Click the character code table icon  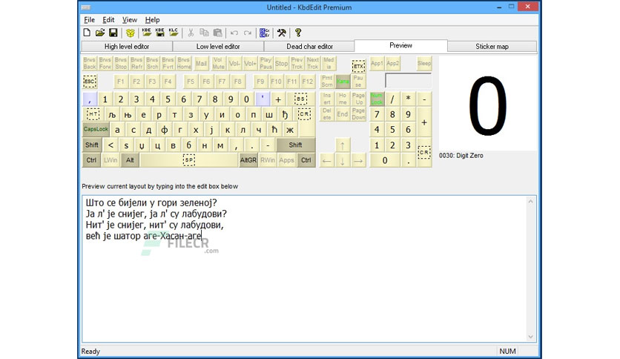pos(265,33)
